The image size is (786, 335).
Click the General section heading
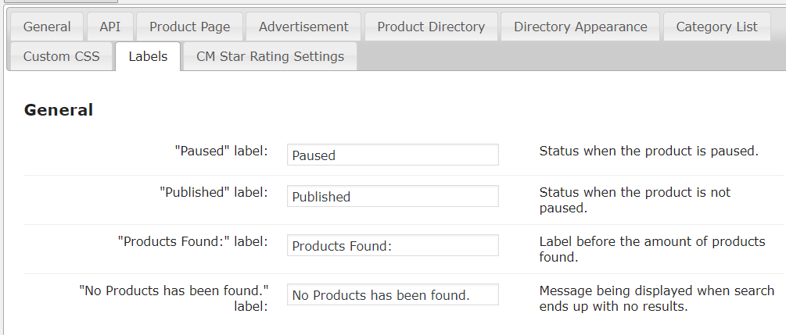(59, 110)
